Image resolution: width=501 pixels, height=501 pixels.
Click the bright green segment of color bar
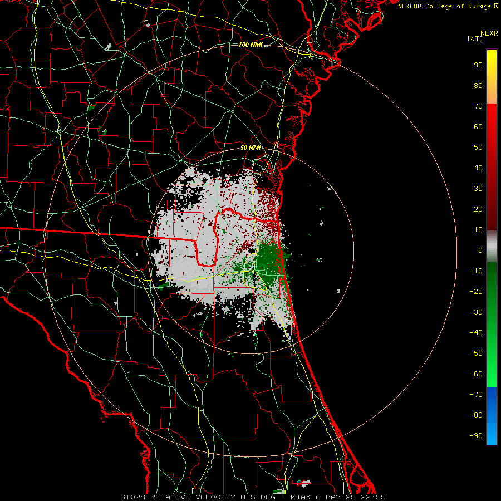pyautogui.click(x=492, y=367)
